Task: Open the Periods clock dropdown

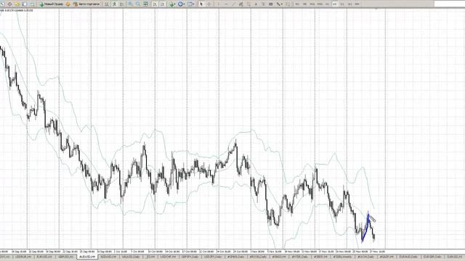Action: coord(181,4)
